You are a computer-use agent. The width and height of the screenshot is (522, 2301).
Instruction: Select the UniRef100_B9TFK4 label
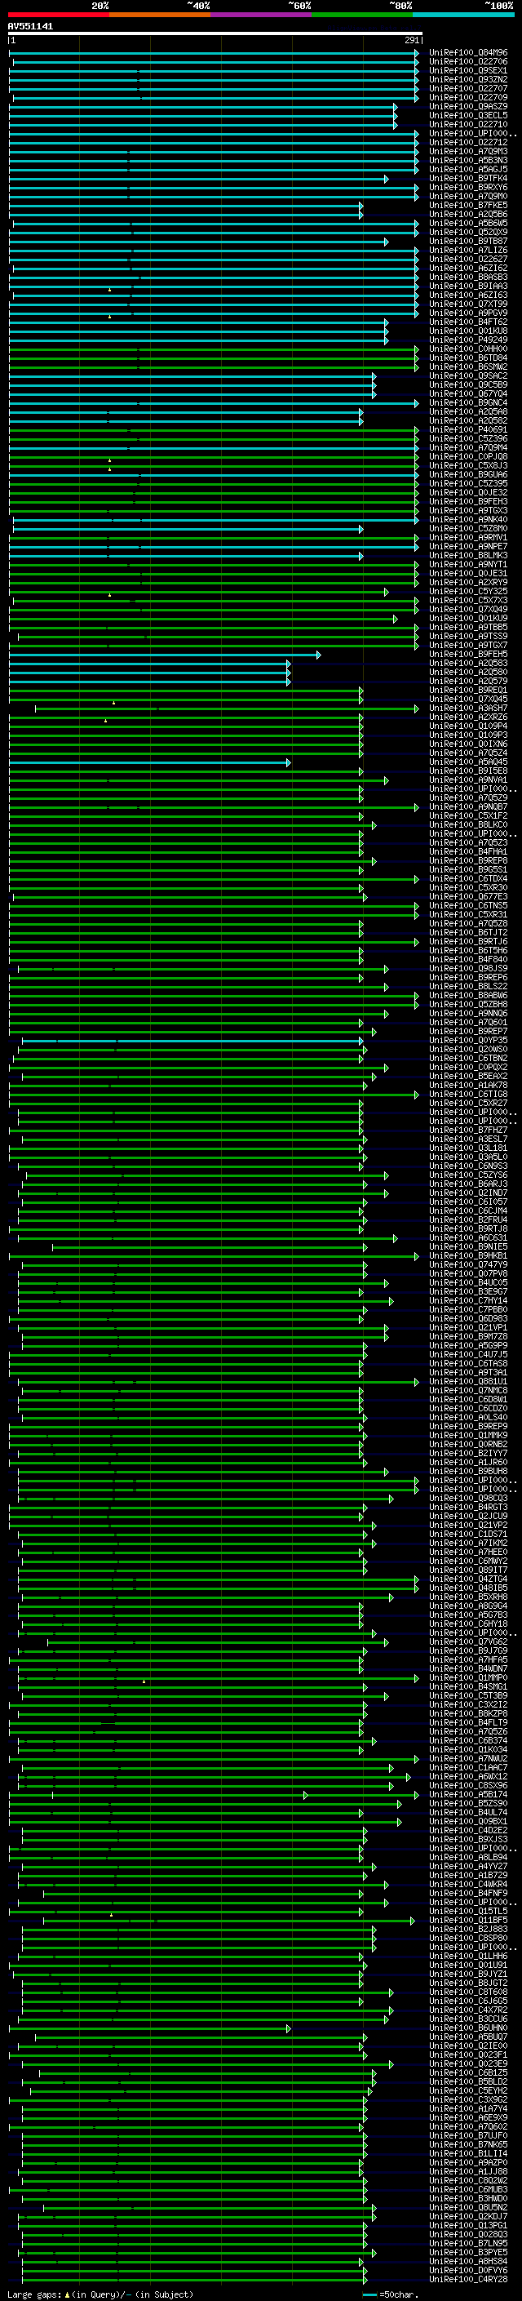click(x=467, y=179)
